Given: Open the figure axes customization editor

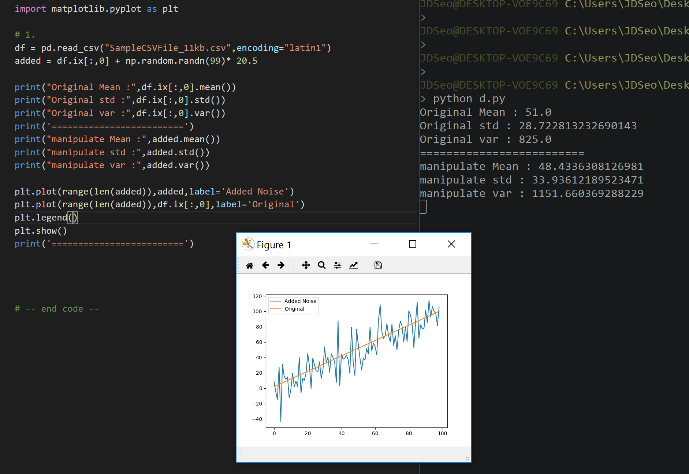Looking at the screenshot, I should pos(353,265).
